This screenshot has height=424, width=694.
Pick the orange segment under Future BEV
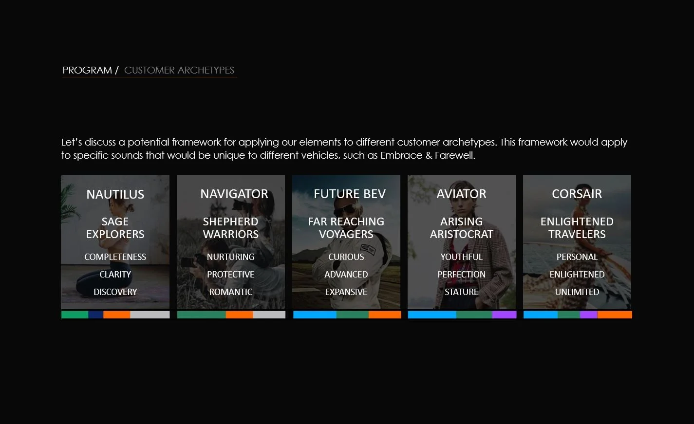click(x=385, y=315)
